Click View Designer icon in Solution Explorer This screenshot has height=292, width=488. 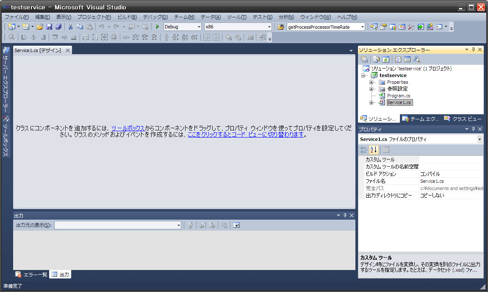click(x=407, y=59)
